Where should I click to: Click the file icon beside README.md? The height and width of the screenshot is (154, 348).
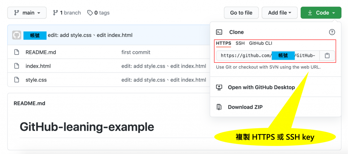point(17,52)
